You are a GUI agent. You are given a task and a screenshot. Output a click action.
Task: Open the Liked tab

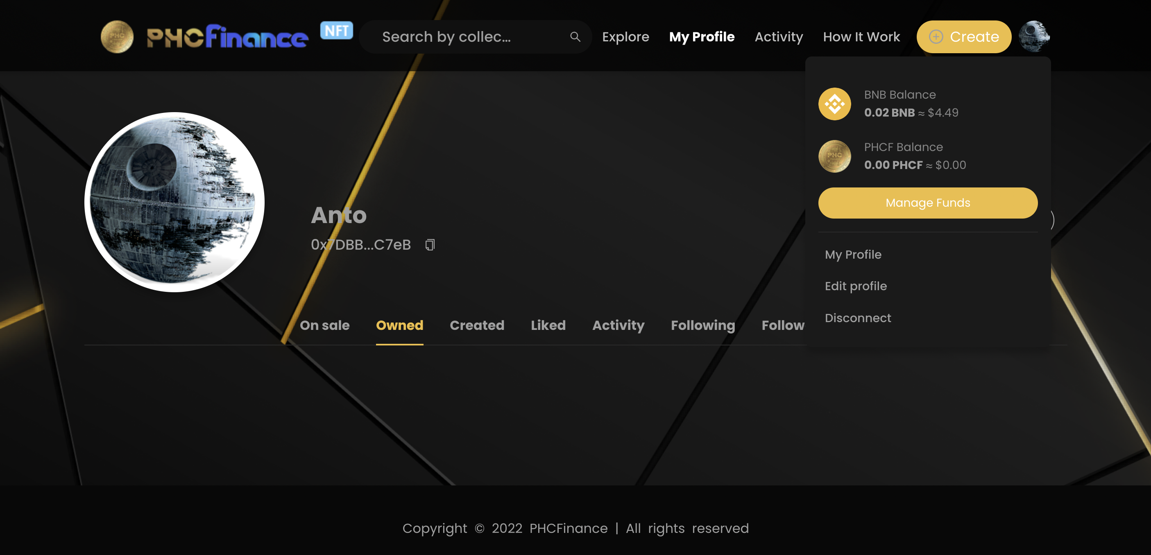point(548,325)
